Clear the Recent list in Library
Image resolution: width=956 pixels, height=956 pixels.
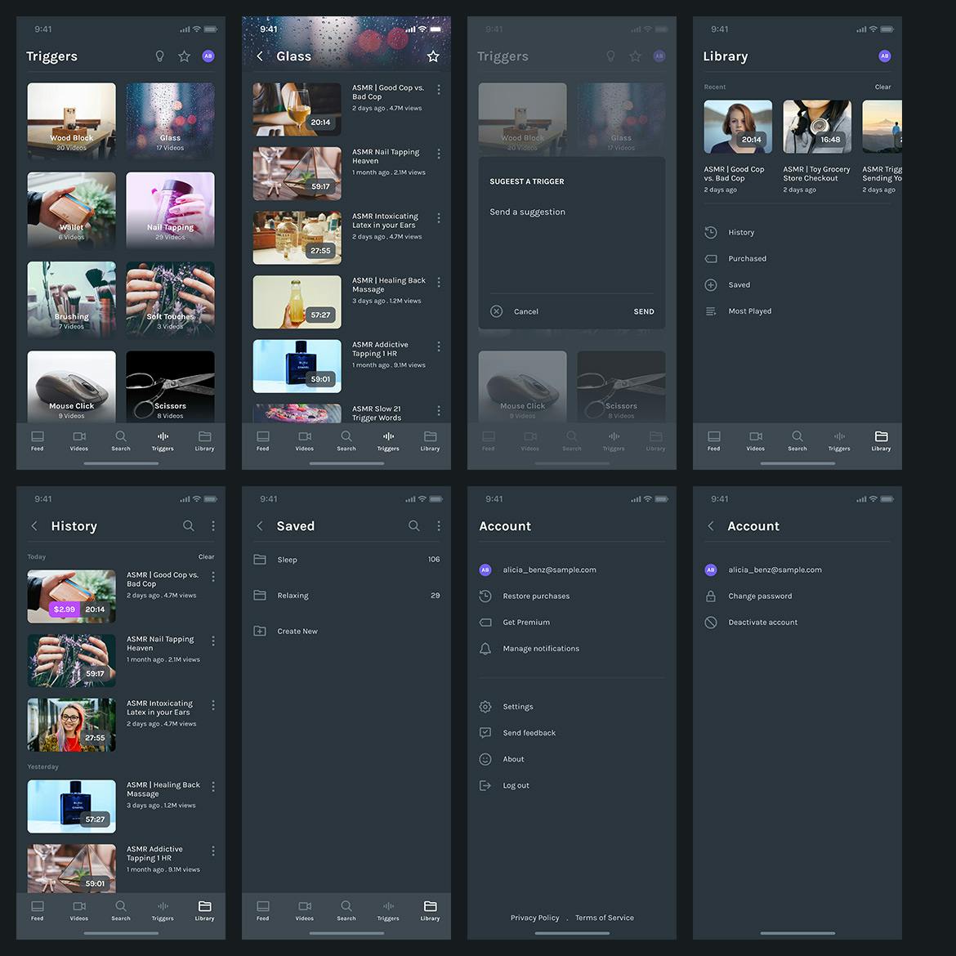point(882,87)
